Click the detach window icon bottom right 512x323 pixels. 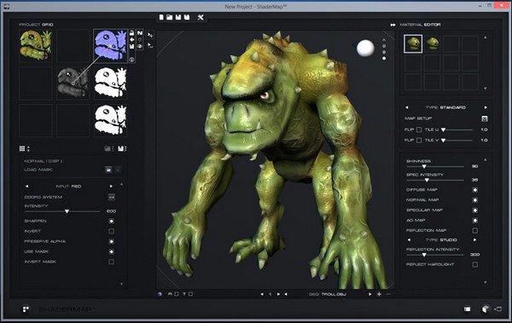coord(498,309)
